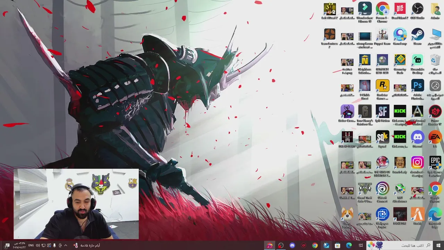Open Task View from taskbar

361,245
